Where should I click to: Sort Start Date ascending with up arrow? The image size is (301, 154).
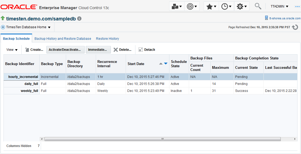(x=161, y=64)
